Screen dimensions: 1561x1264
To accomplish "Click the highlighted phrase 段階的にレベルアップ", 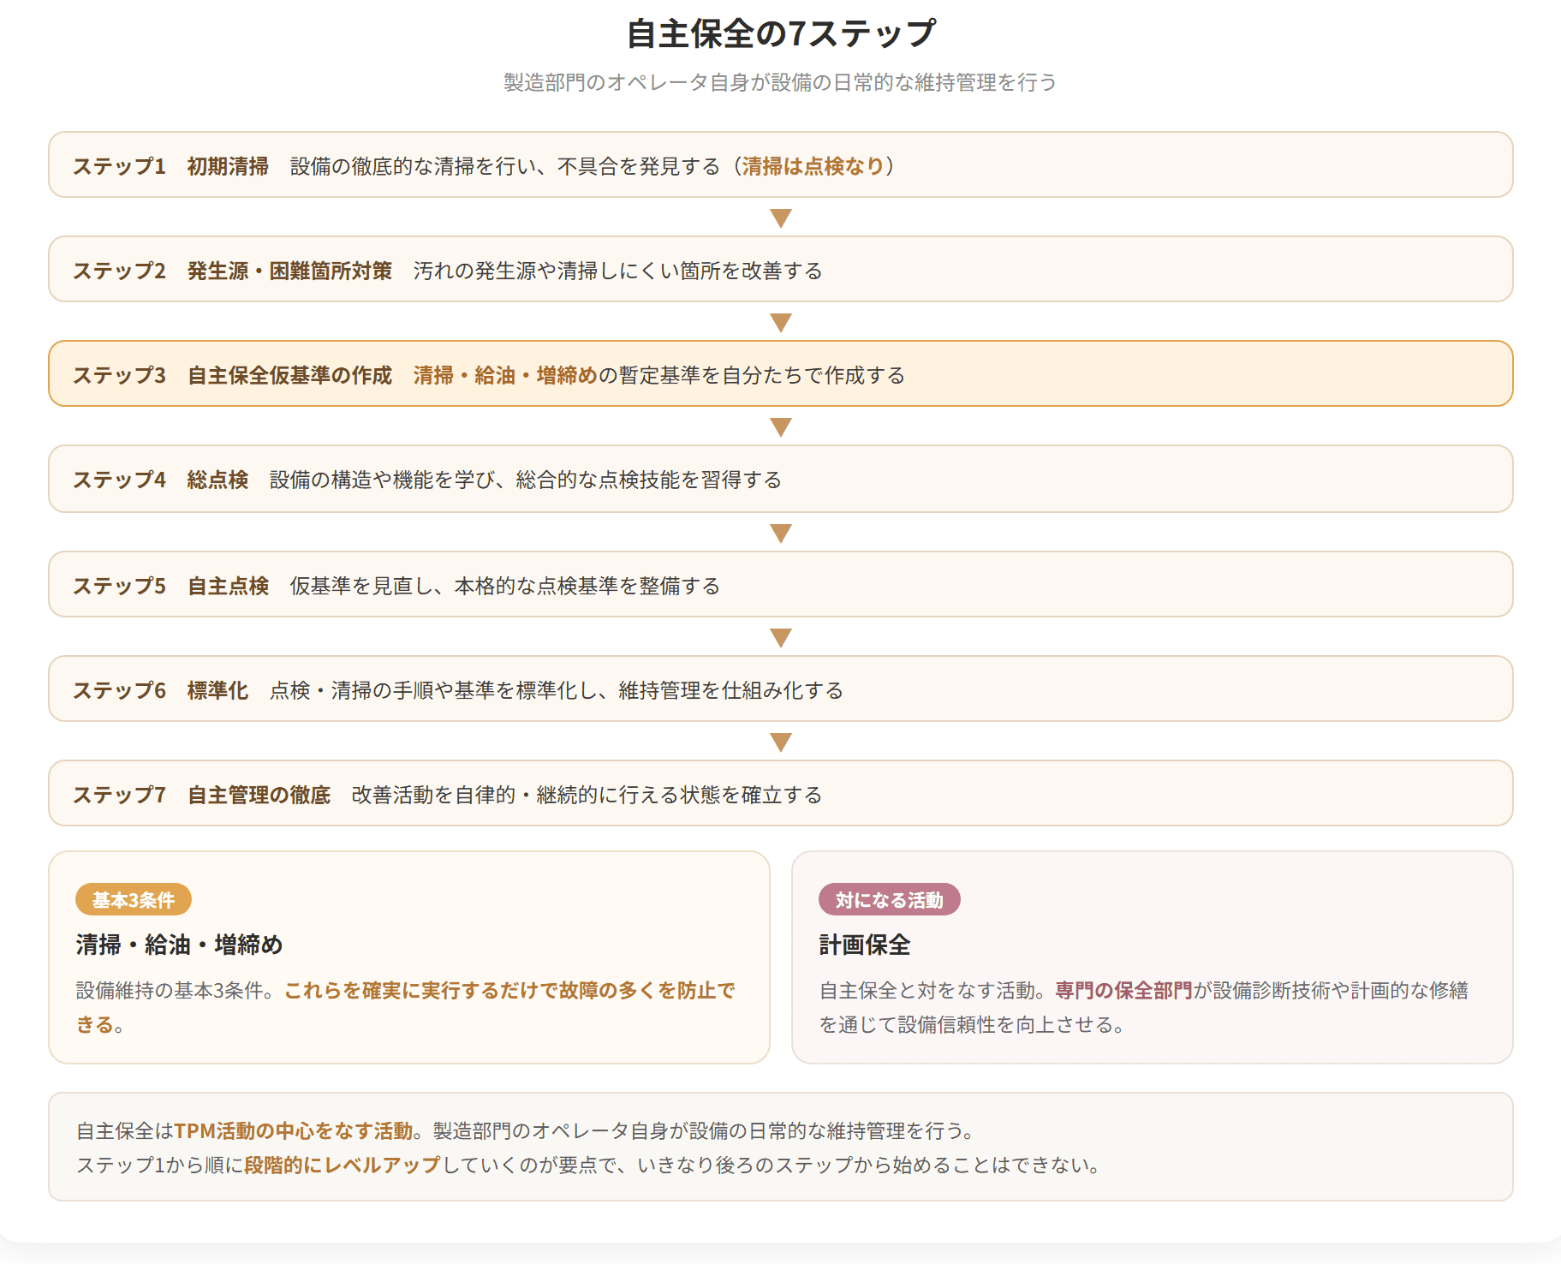I will (343, 1166).
